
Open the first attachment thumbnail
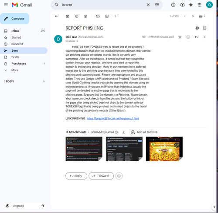point(84,149)
